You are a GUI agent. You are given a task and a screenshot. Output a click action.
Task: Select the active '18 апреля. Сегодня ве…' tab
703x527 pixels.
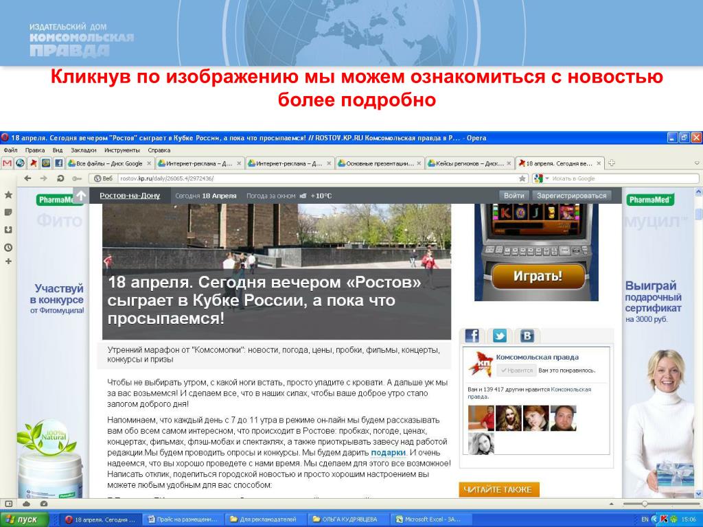pyautogui.click(x=560, y=163)
